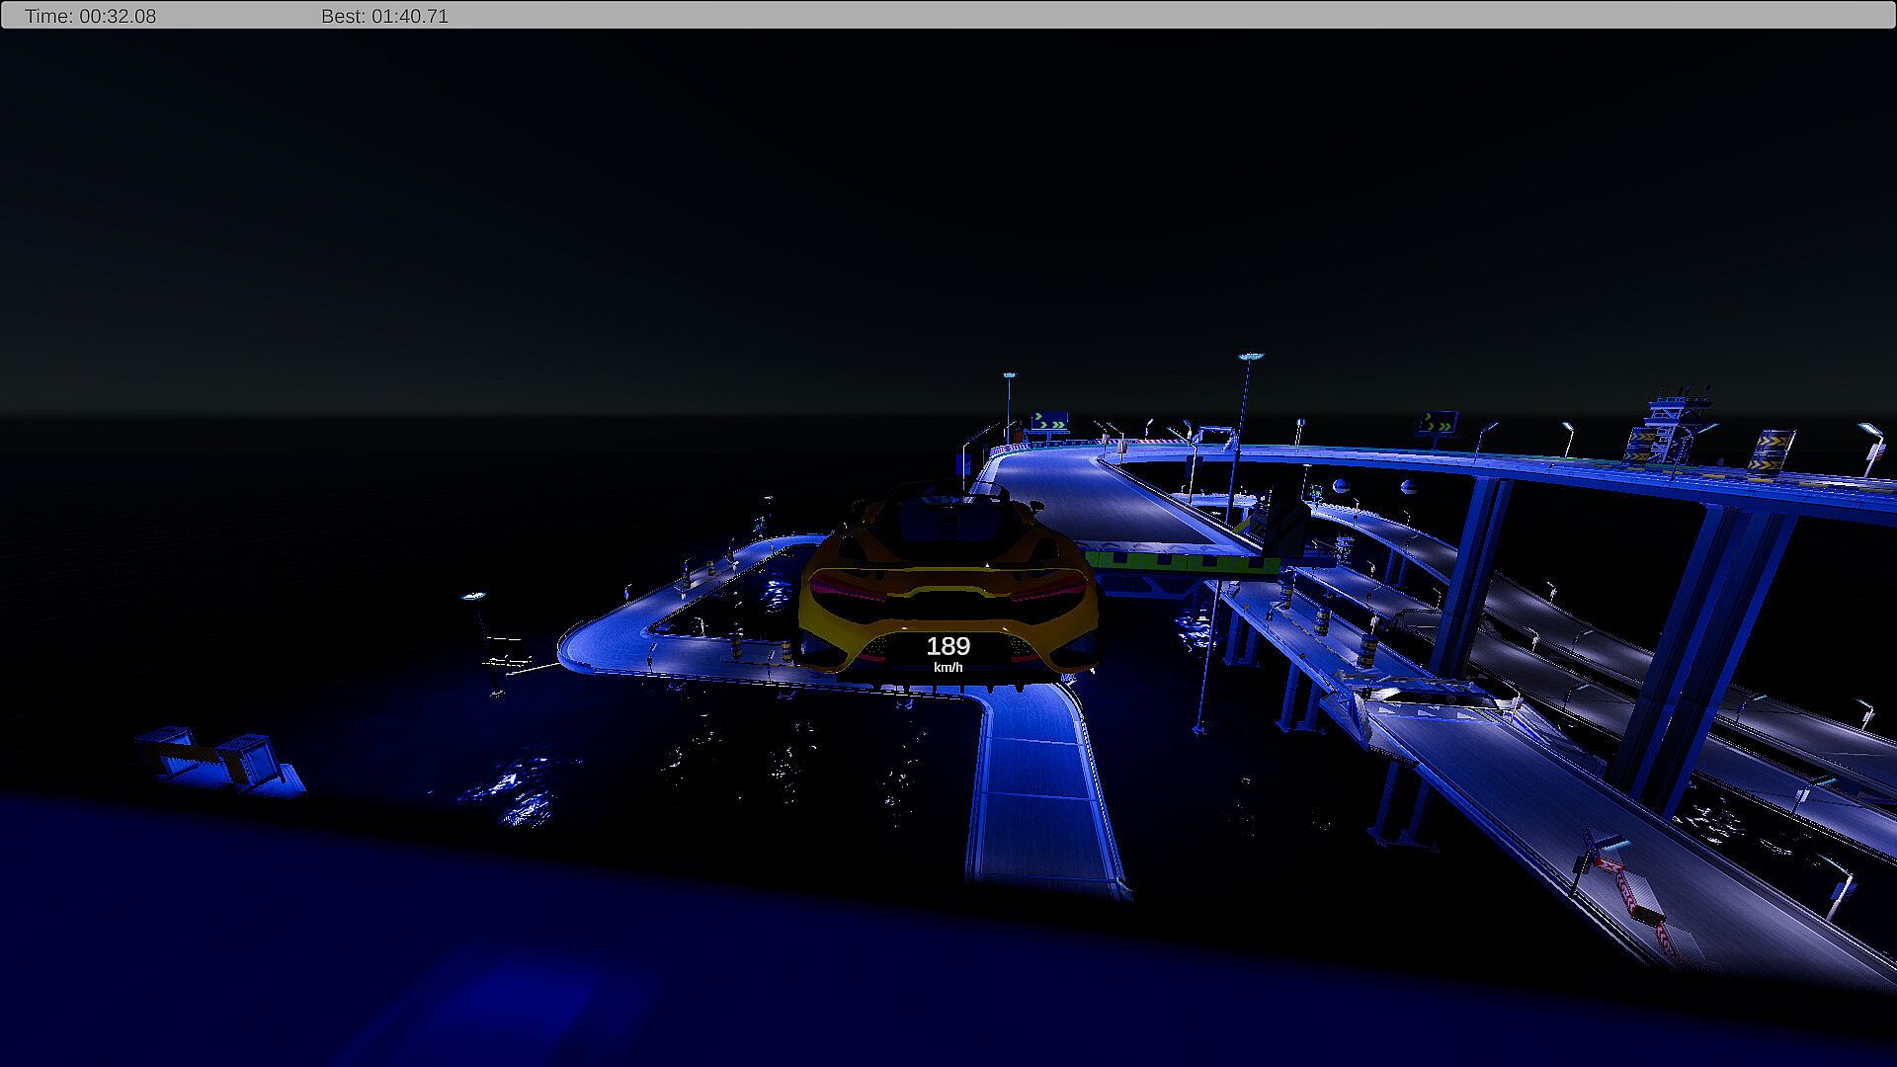
Task: Click the elapsed Time readout
Action: [x=90, y=16]
